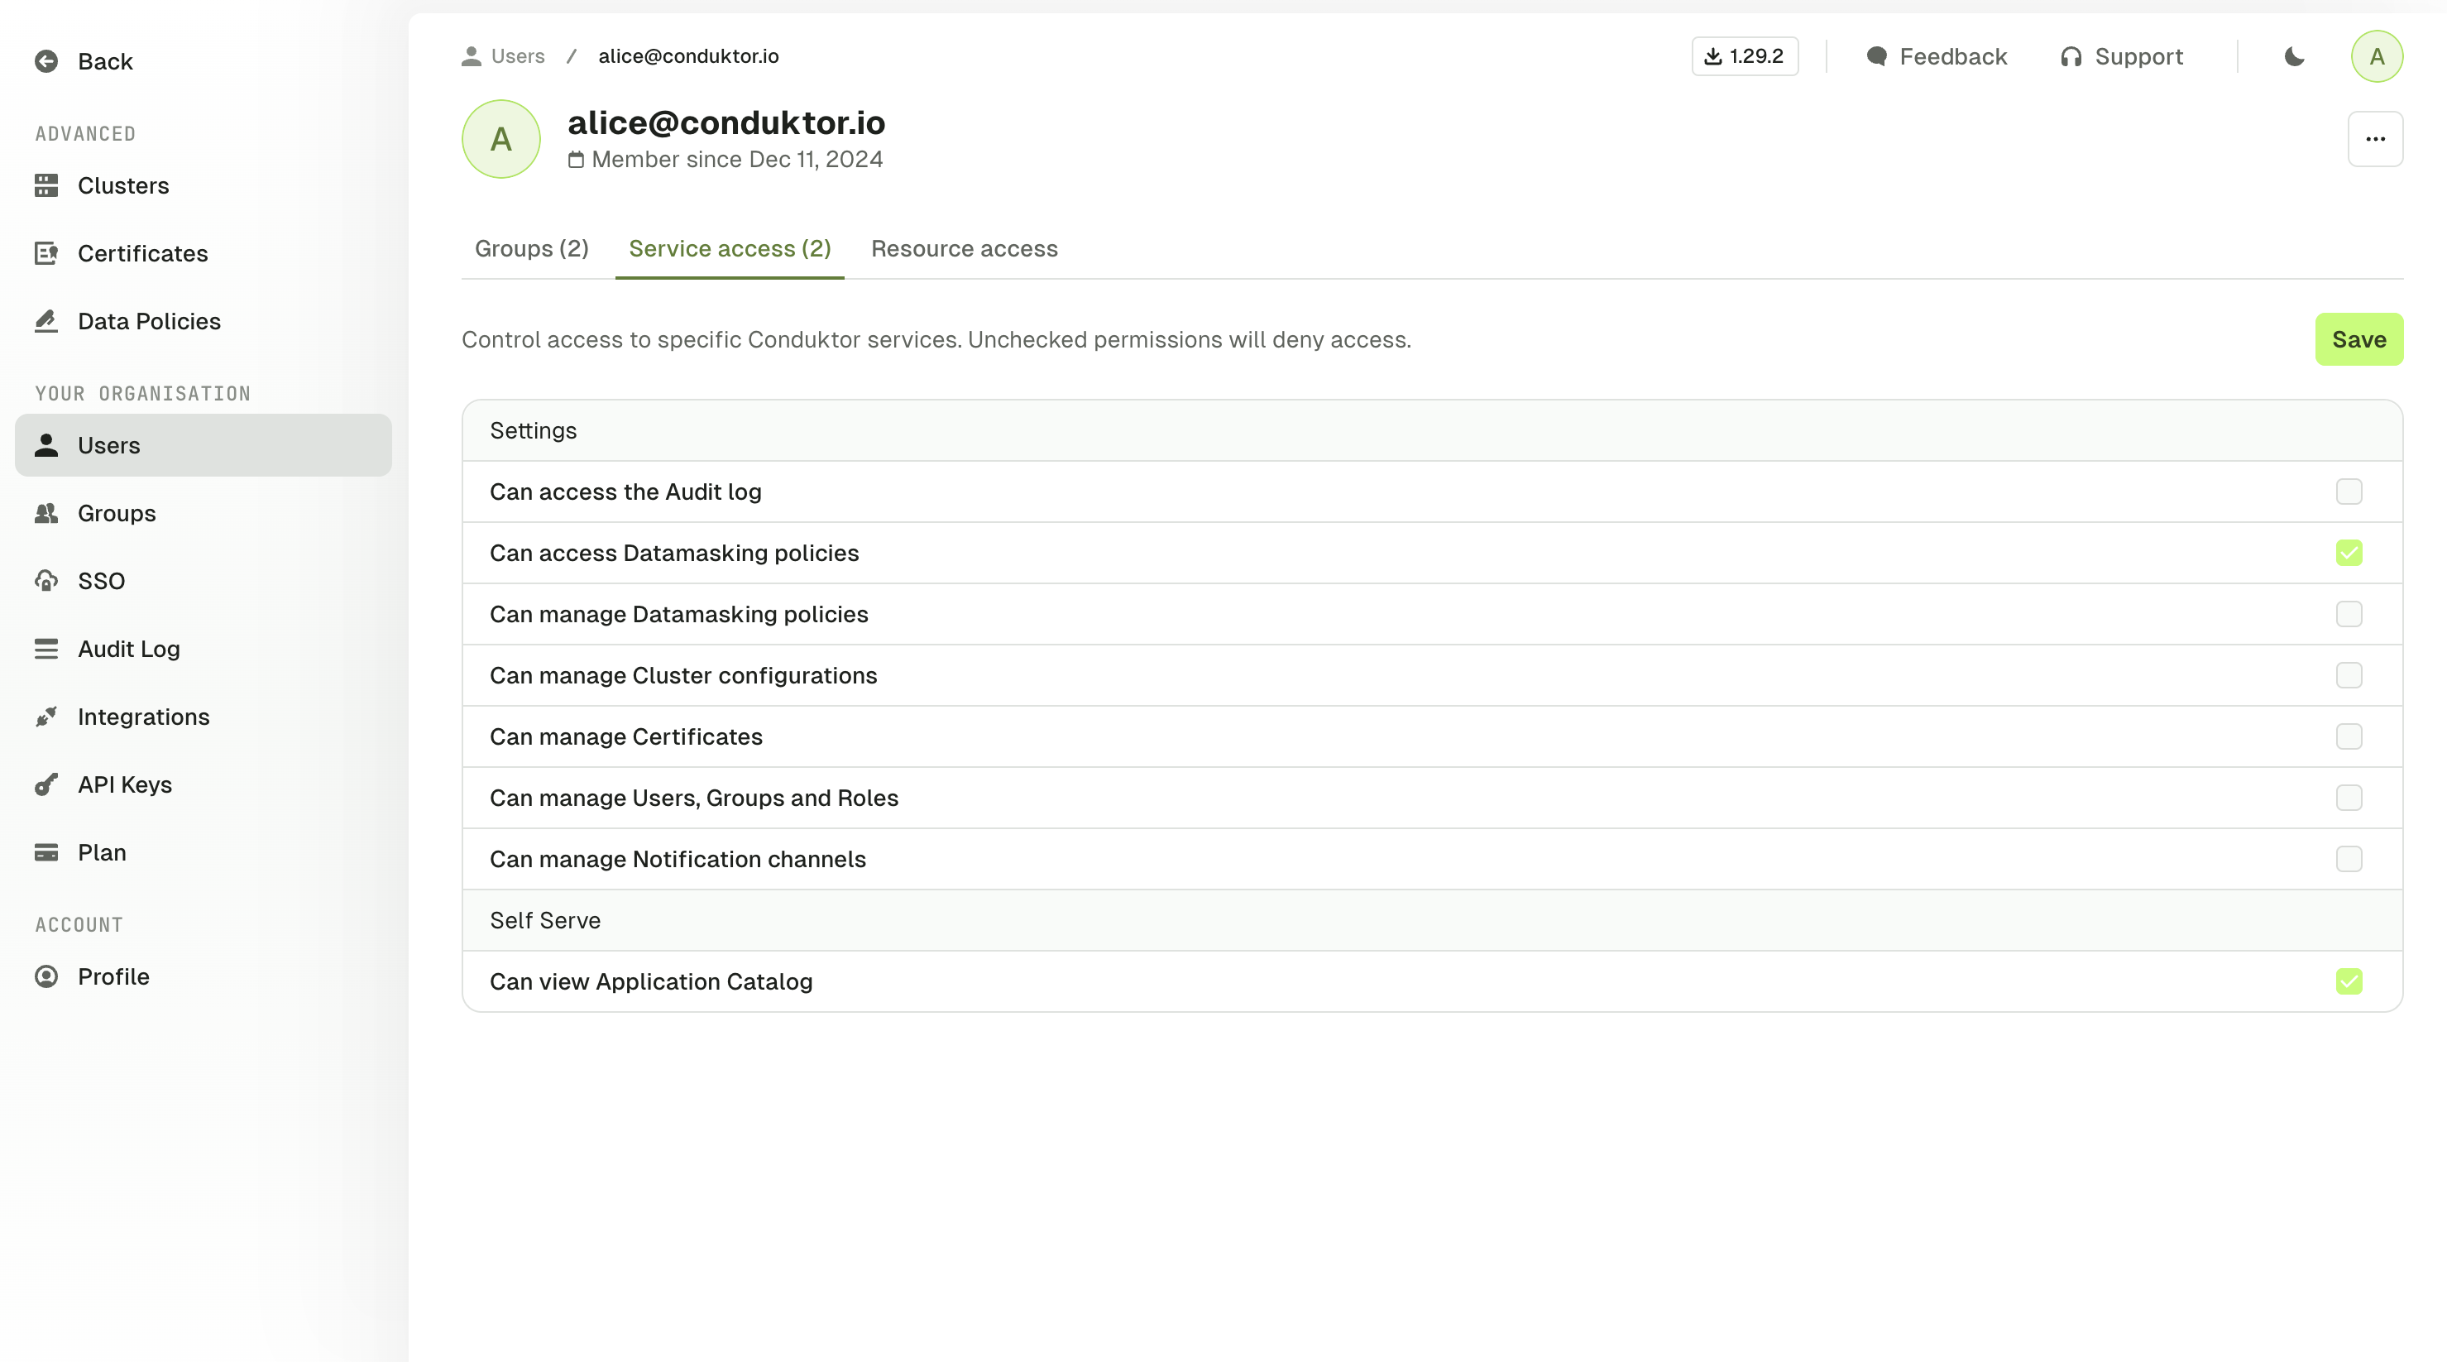Image resolution: width=2447 pixels, height=1362 pixels.
Task: Switch to the Groups (2) tab
Action: (531, 249)
